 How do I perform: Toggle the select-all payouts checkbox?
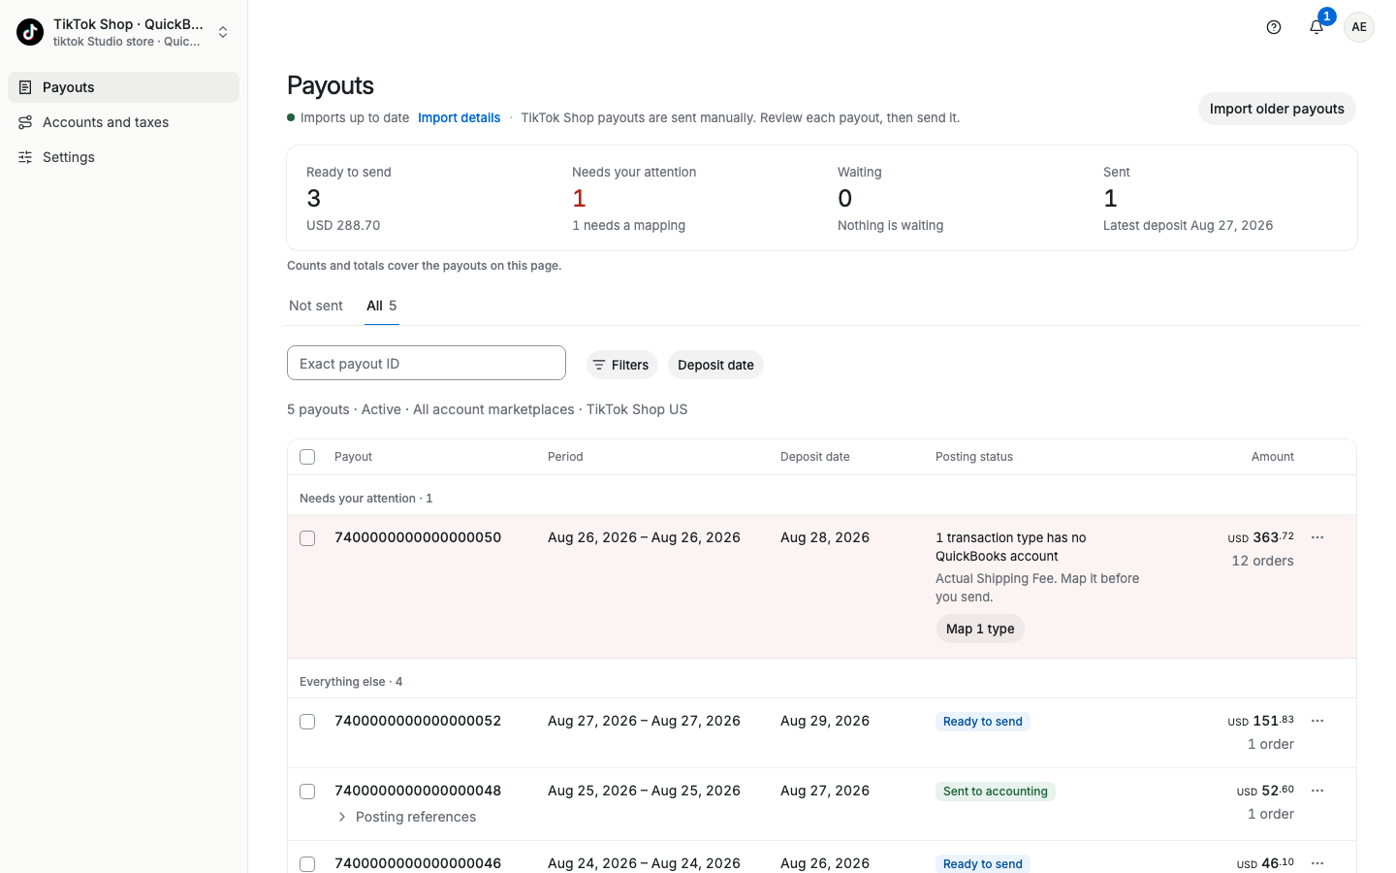point(307,457)
